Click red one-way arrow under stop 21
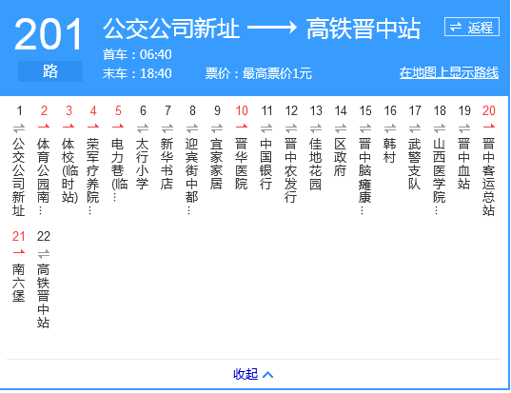The height and width of the screenshot is (393, 511). (19, 252)
